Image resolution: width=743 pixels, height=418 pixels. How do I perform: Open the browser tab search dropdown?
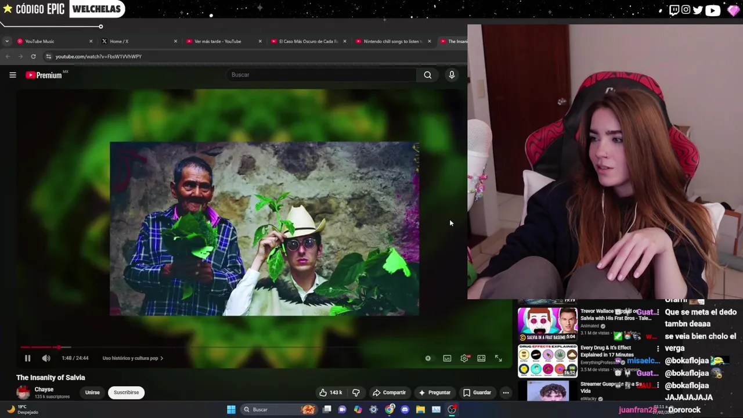[x=6, y=41]
